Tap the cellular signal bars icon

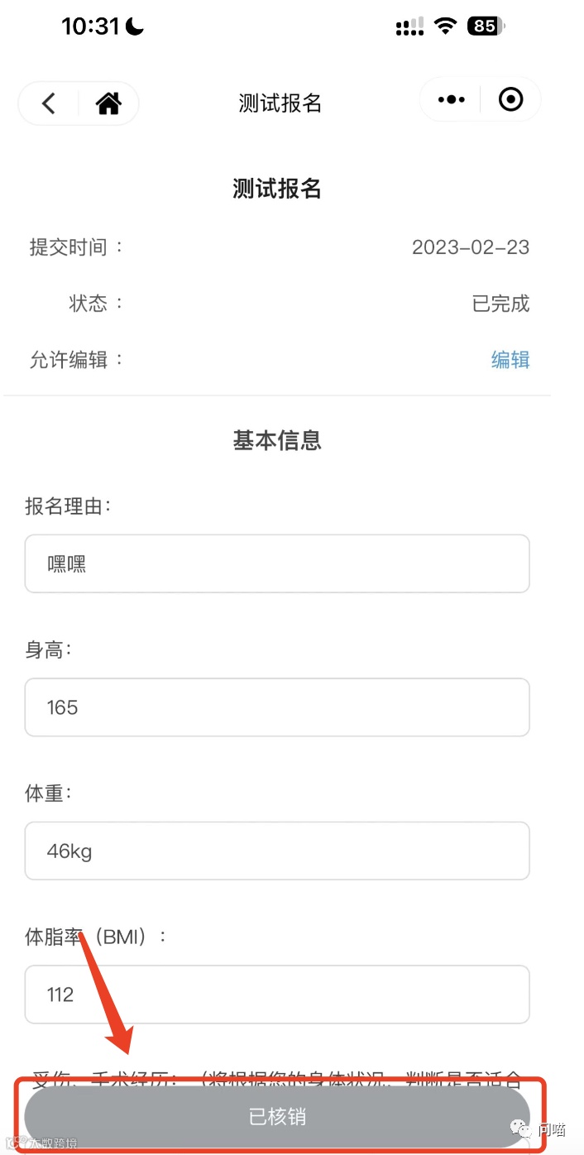pos(409,26)
